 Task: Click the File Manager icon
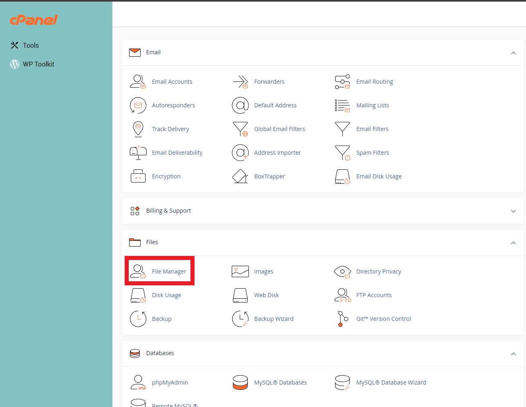coord(138,271)
